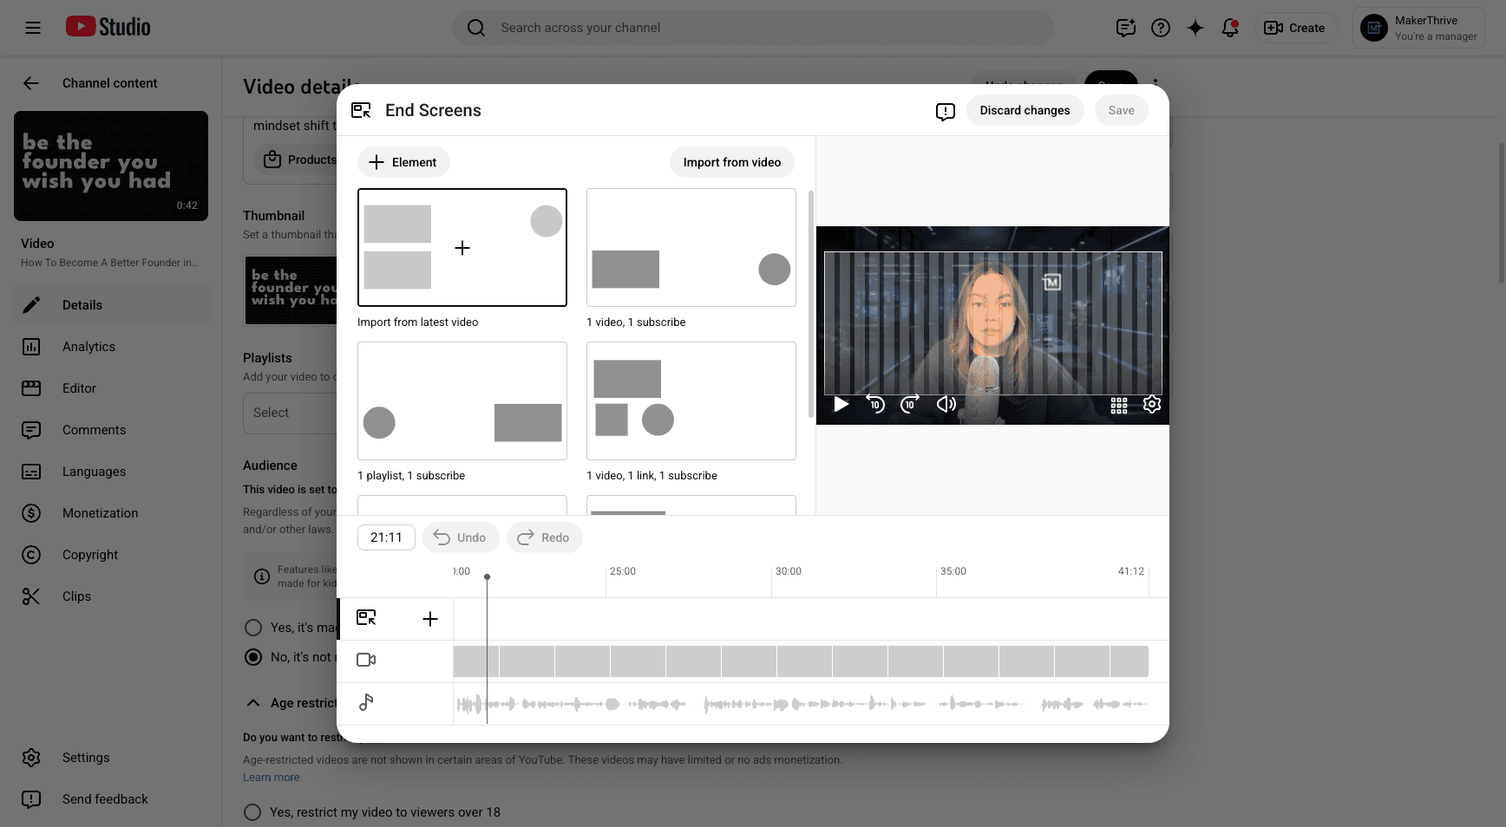Click Discard changes button
Screen dimensions: 1506x827
pyautogui.click(x=1025, y=110)
